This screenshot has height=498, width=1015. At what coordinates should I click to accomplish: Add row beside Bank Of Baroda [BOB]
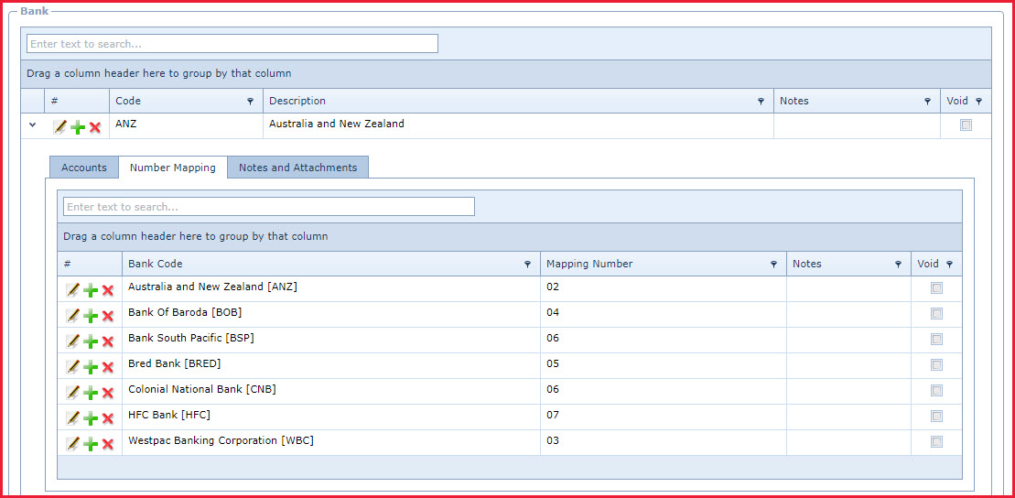coord(91,316)
